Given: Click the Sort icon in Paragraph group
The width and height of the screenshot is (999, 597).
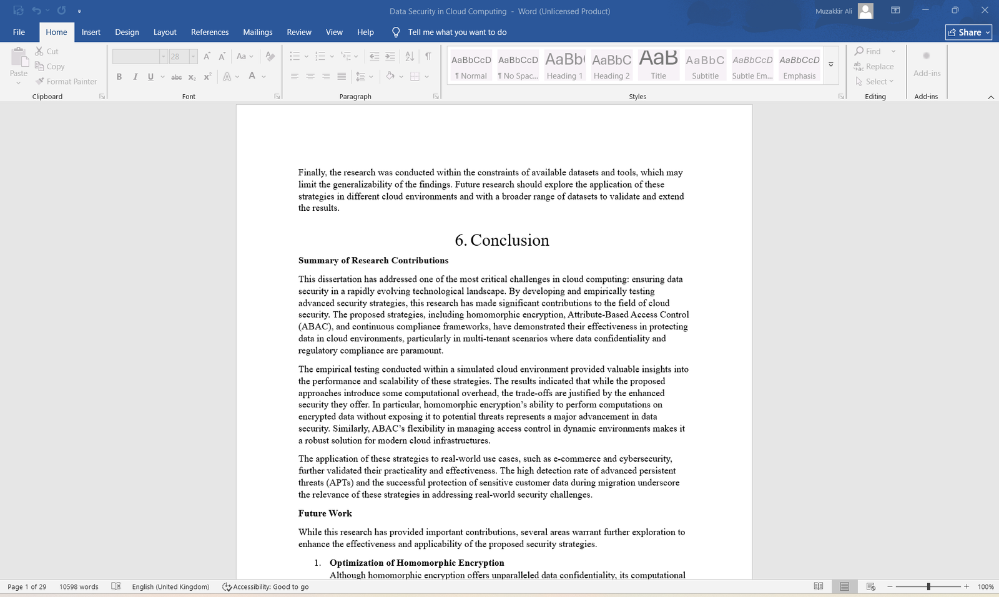Looking at the screenshot, I should (410, 56).
